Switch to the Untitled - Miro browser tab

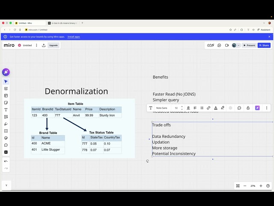[x=30, y=23]
